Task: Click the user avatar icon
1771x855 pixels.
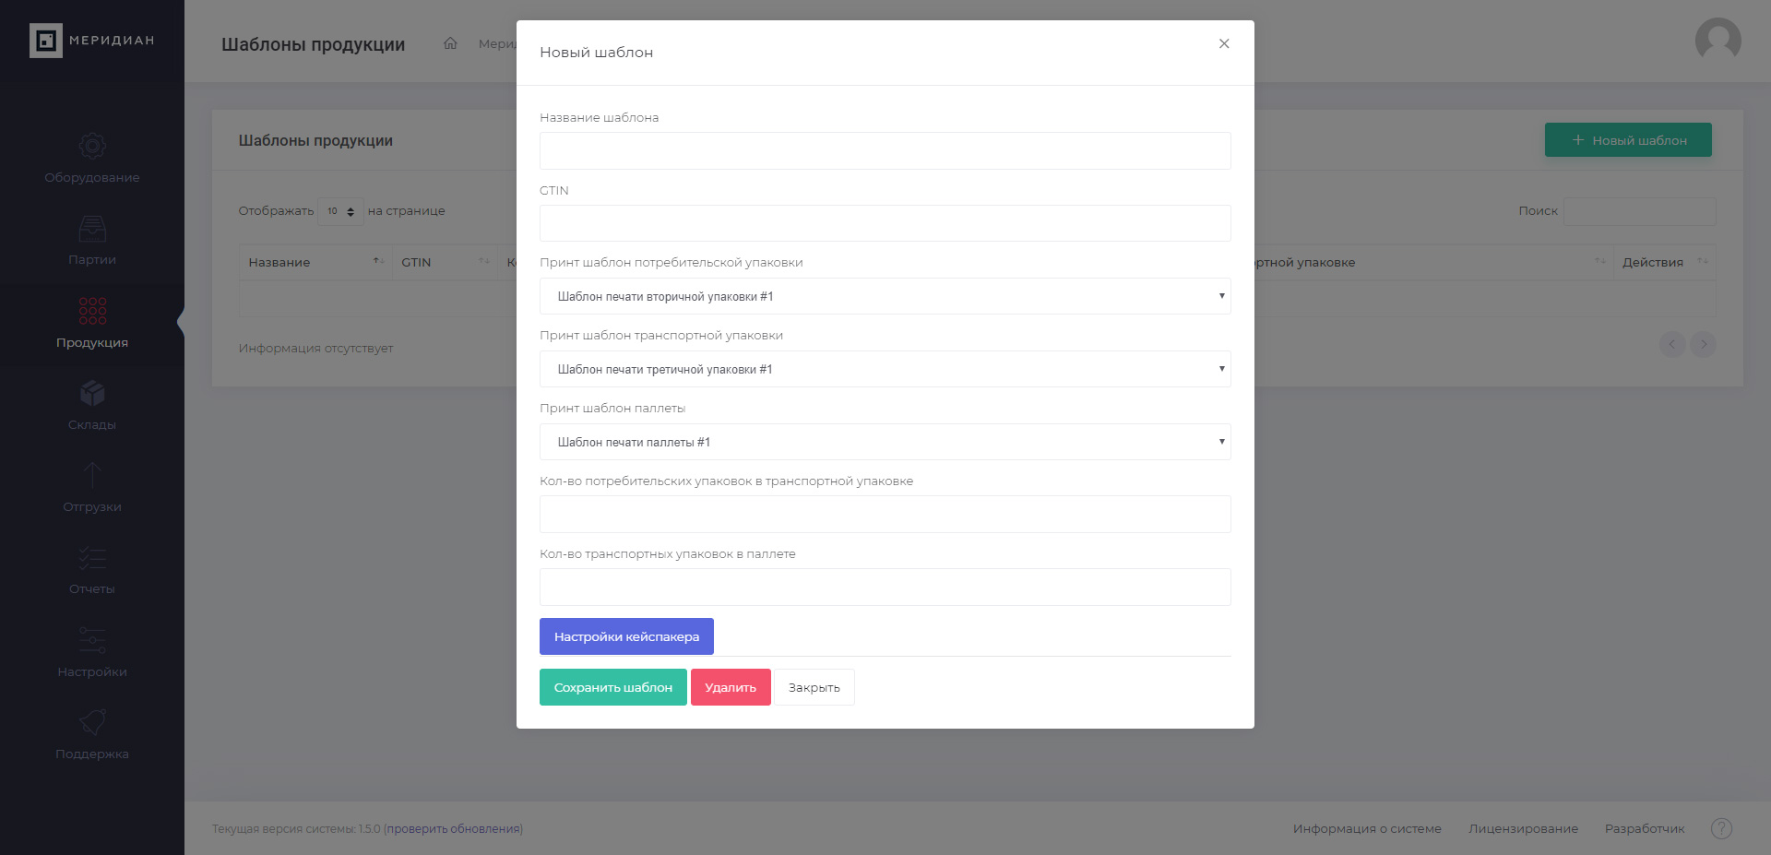Action: 1718,41
